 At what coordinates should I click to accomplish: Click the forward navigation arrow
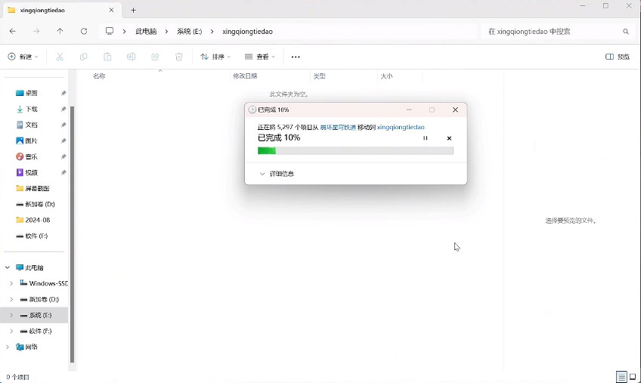(x=36, y=32)
